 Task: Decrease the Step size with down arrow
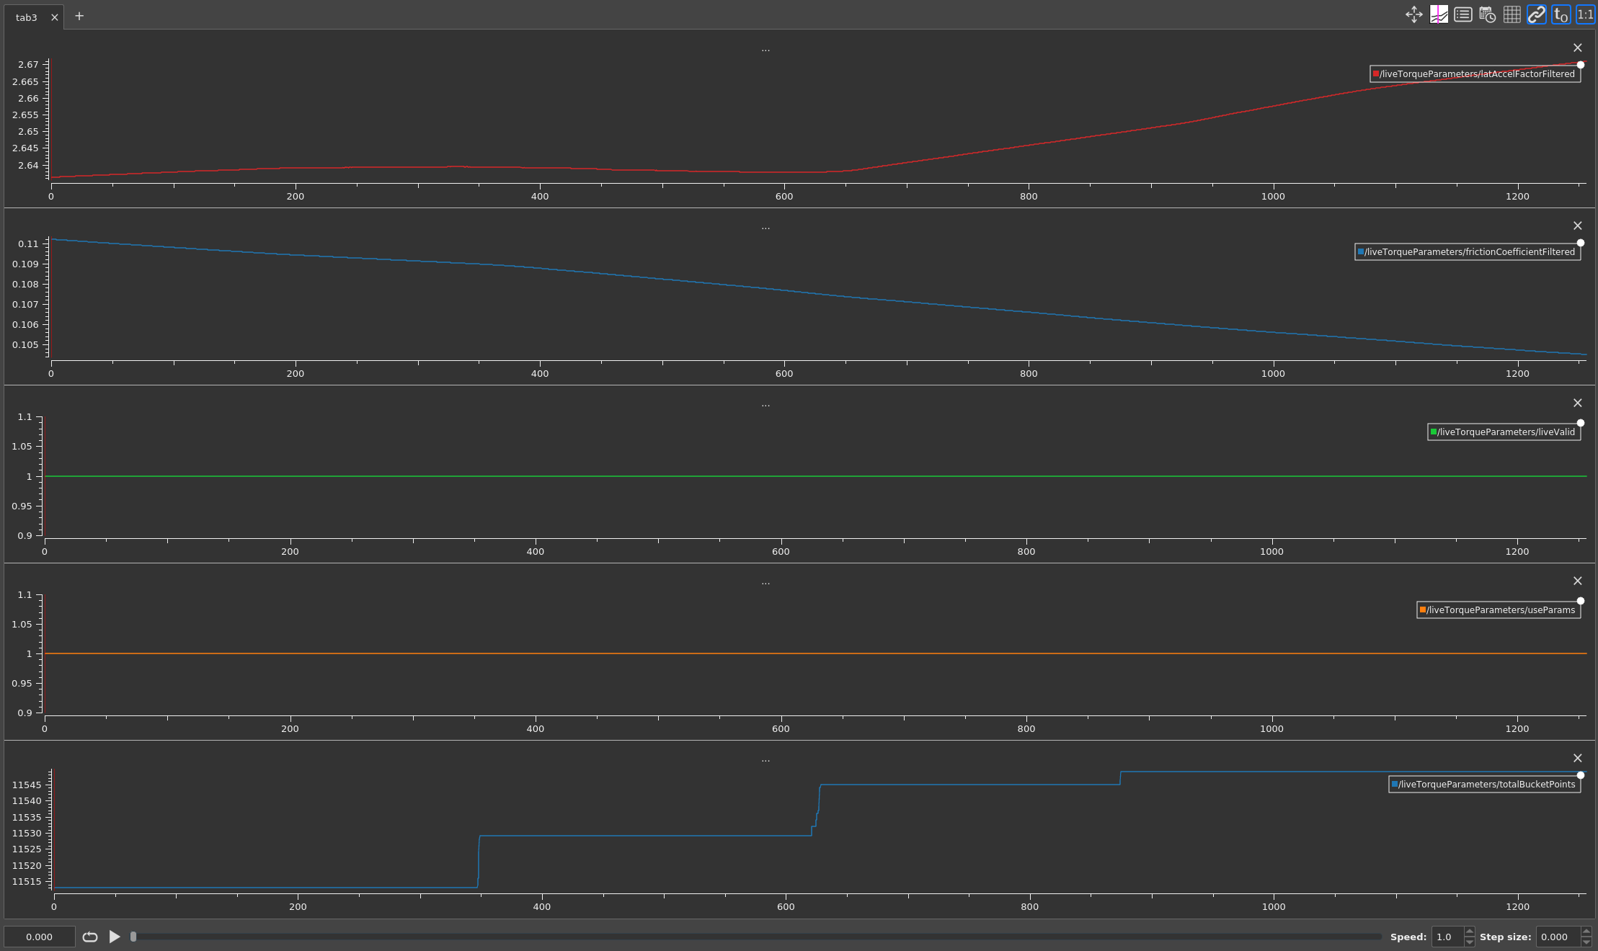click(x=1586, y=942)
